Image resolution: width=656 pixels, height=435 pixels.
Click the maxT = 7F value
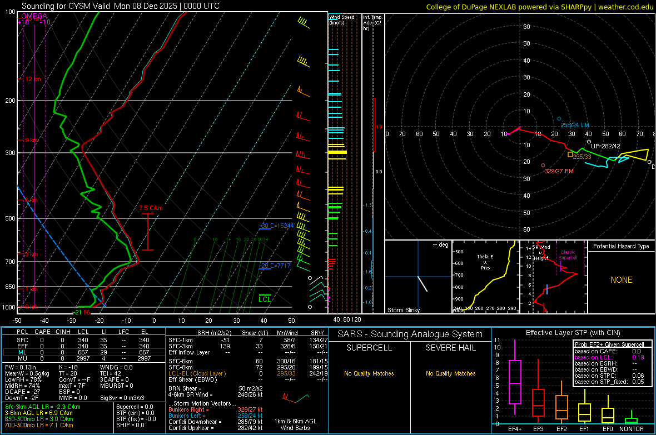(x=72, y=386)
